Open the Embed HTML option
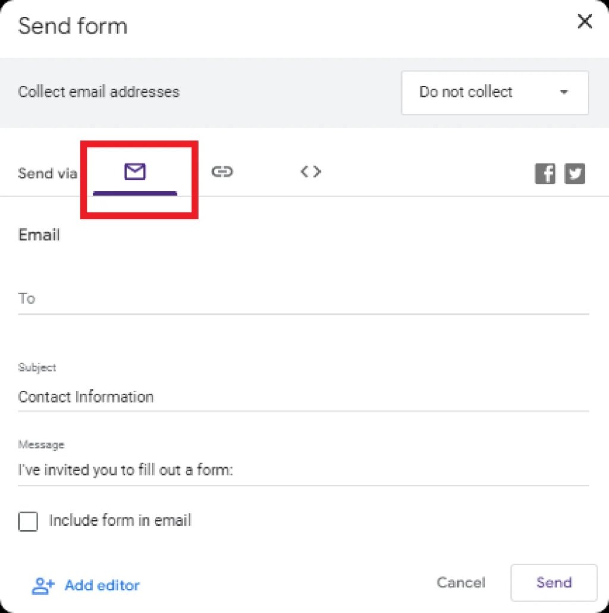 click(x=310, y=172)
